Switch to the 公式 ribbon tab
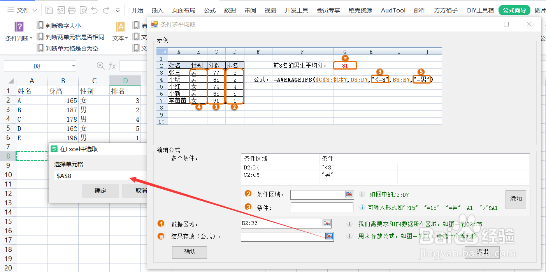 209,10
